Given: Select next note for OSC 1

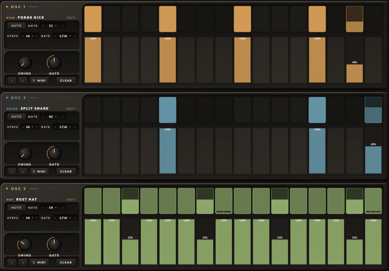Looking at the screenshot, I should tap(63, 26).
